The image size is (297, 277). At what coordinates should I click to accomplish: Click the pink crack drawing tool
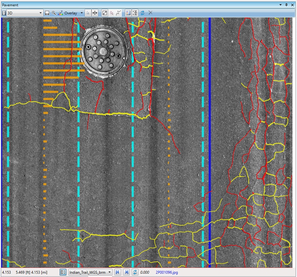pos(111,13)
